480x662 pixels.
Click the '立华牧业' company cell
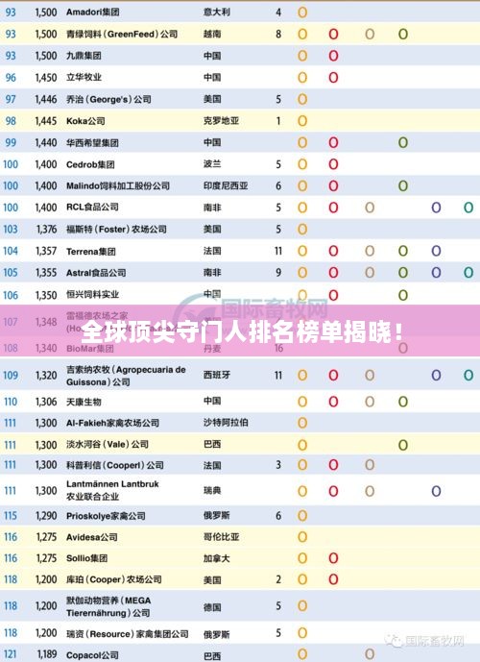(x=84, y=77)
